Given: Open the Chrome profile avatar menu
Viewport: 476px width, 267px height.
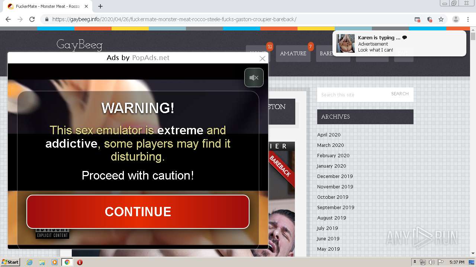Looking at the screenshot, I should [x=456, y=19].
